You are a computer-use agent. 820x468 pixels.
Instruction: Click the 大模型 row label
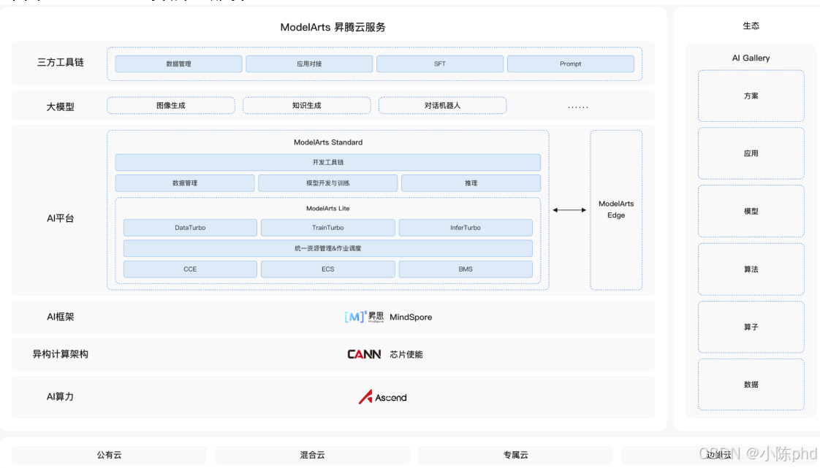click(x=60, y=107)
